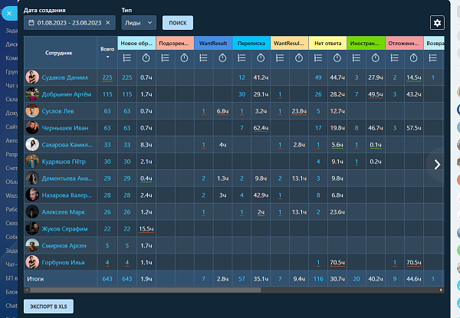
Task: Select the Переписка stage column header
Action: pos(251,44)
